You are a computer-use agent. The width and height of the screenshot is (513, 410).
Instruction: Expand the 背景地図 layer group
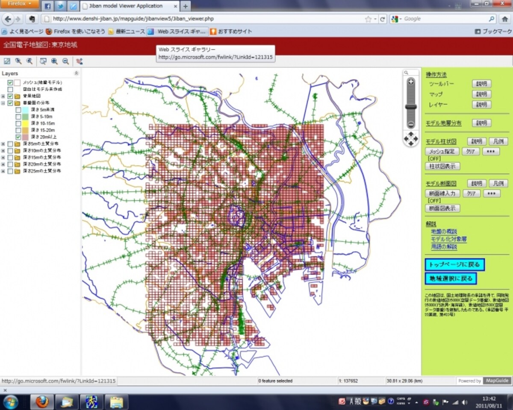click(3, 96)
